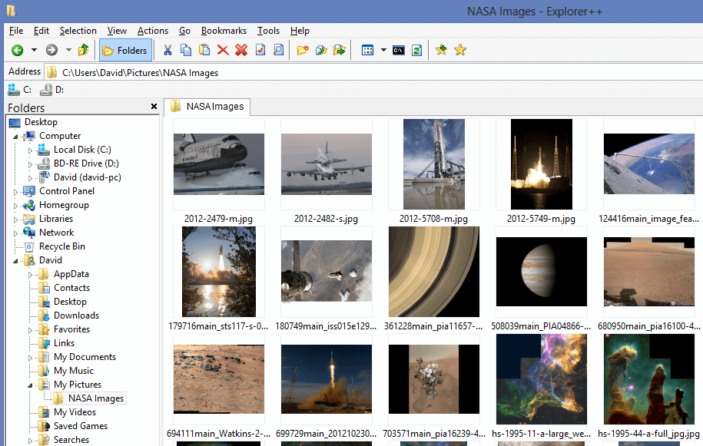Open the Bookmarks menu
The height and width of the screenshot is (446, 703).
click(x=224, y=31)
